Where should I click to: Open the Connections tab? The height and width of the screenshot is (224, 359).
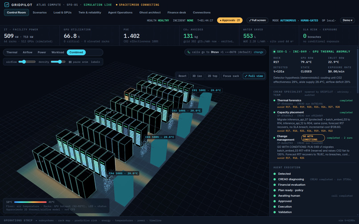[202, 12]
